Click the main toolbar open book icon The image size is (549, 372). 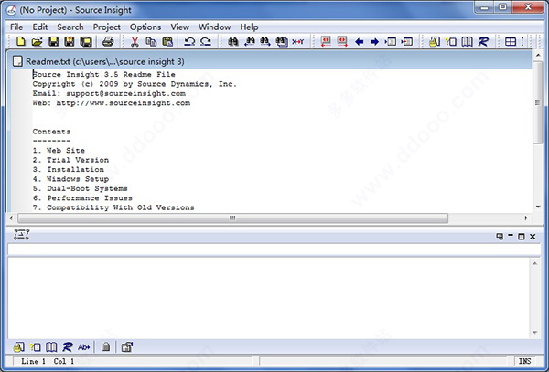pos(467,42)
